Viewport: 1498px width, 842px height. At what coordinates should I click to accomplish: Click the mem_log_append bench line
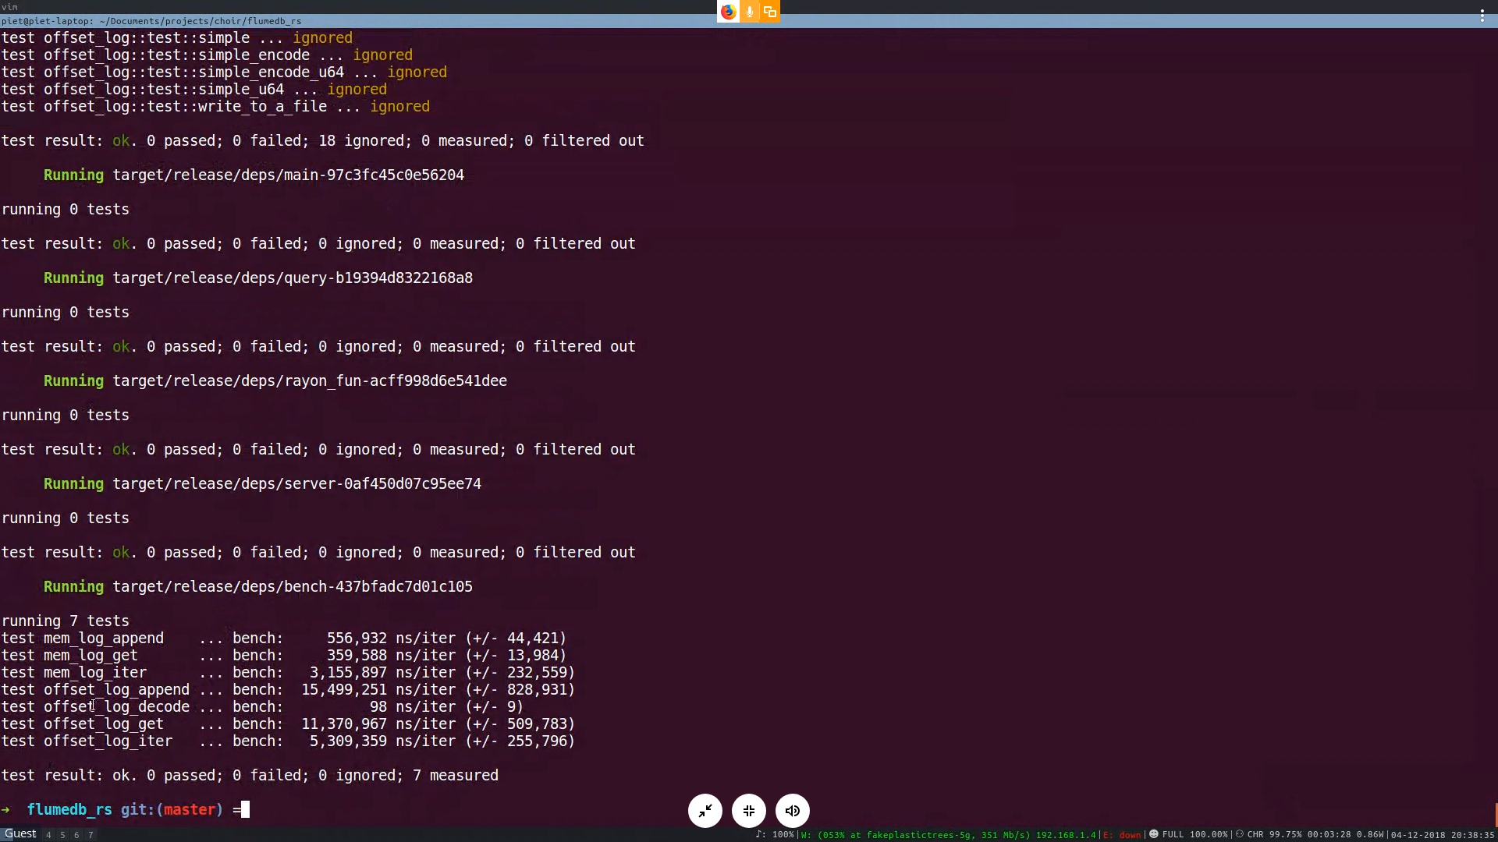(x=284, y=639)
